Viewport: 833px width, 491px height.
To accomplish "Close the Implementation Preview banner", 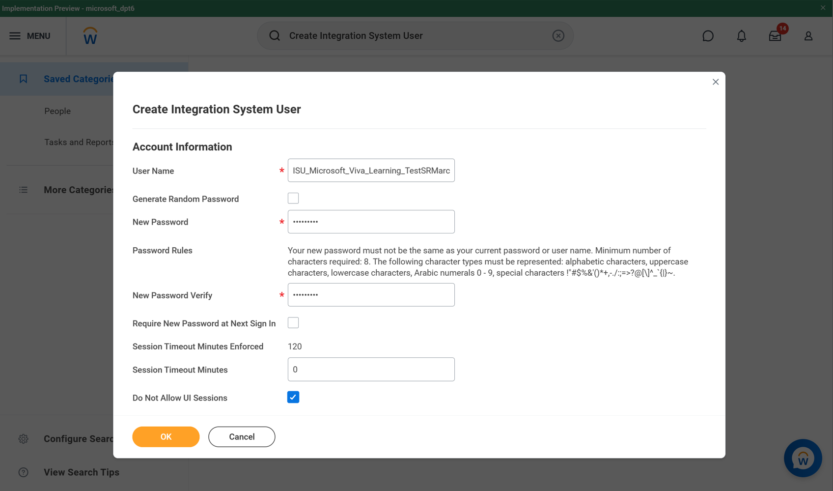I will (823, 7).
